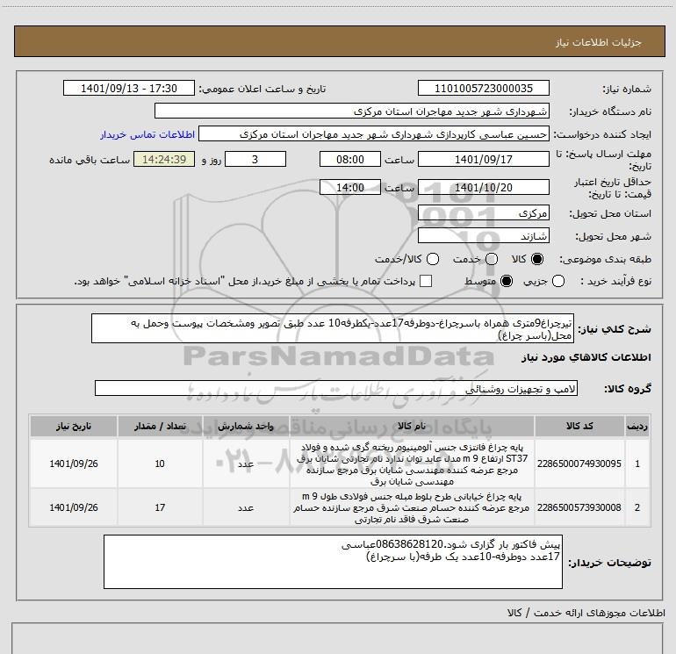The image size is (676, 654).
Task: Toggle Islamic treasury bonds payment checkbox
Action: pos(426,281)
